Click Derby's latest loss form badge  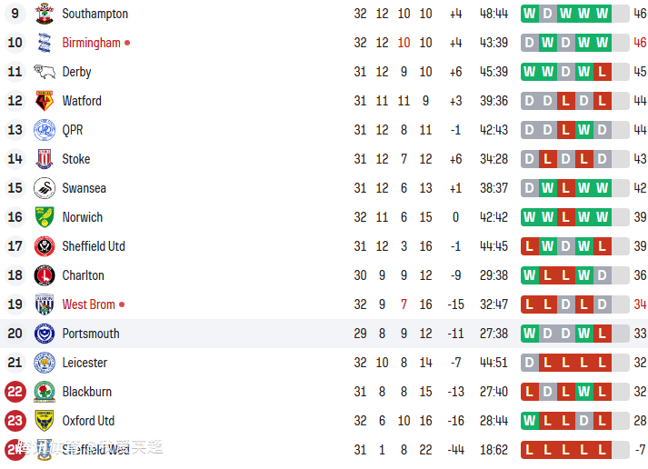[x=602, y=72]
